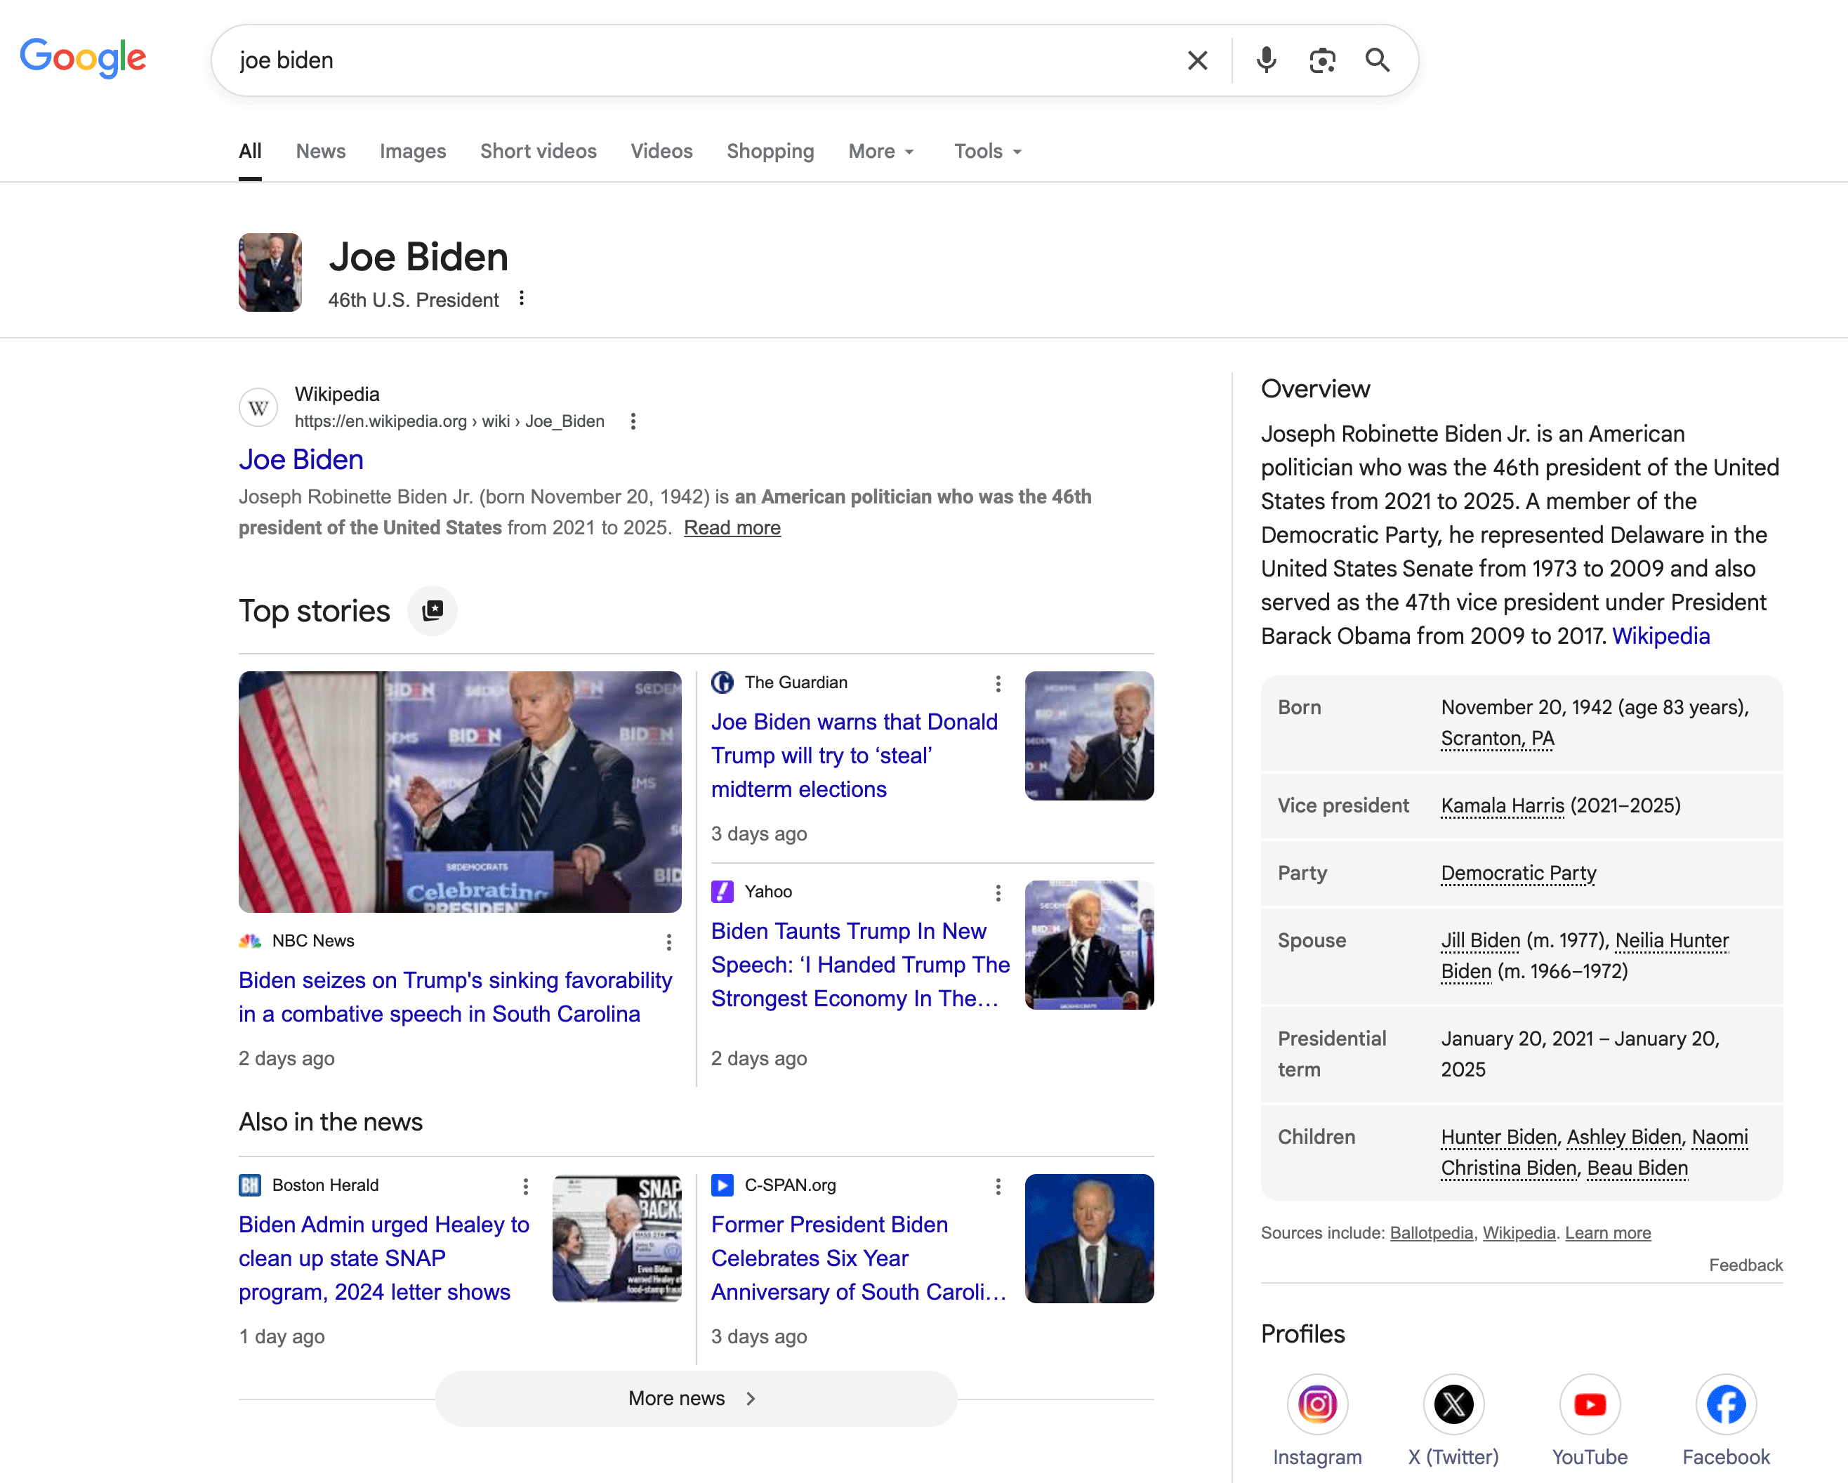This screenshot has height=1483, width=1848.
Task: Switch to the News tab
Action: point(321,152)
